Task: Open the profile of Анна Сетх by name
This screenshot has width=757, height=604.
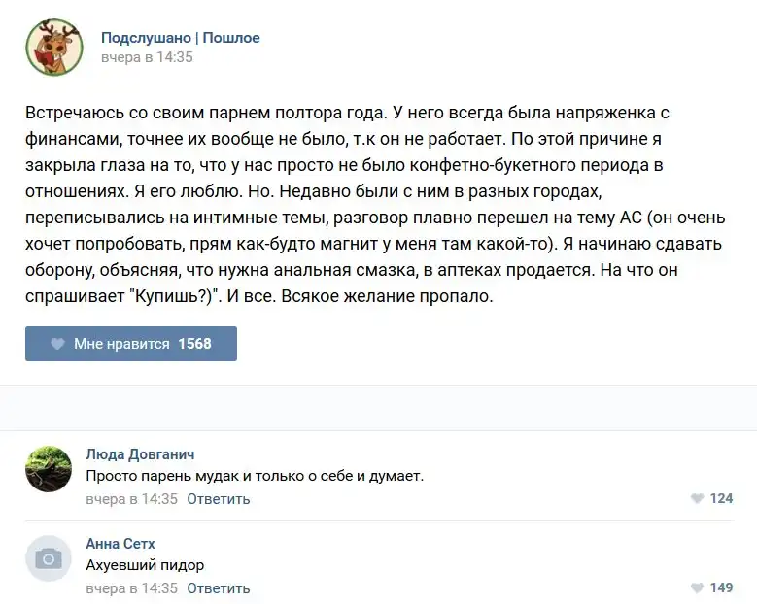Action: 120,543
